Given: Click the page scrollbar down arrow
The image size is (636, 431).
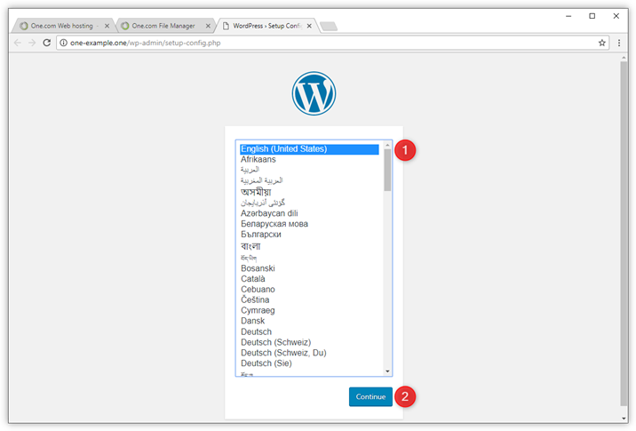Looking at the screenshot, I should click(624, 419).
